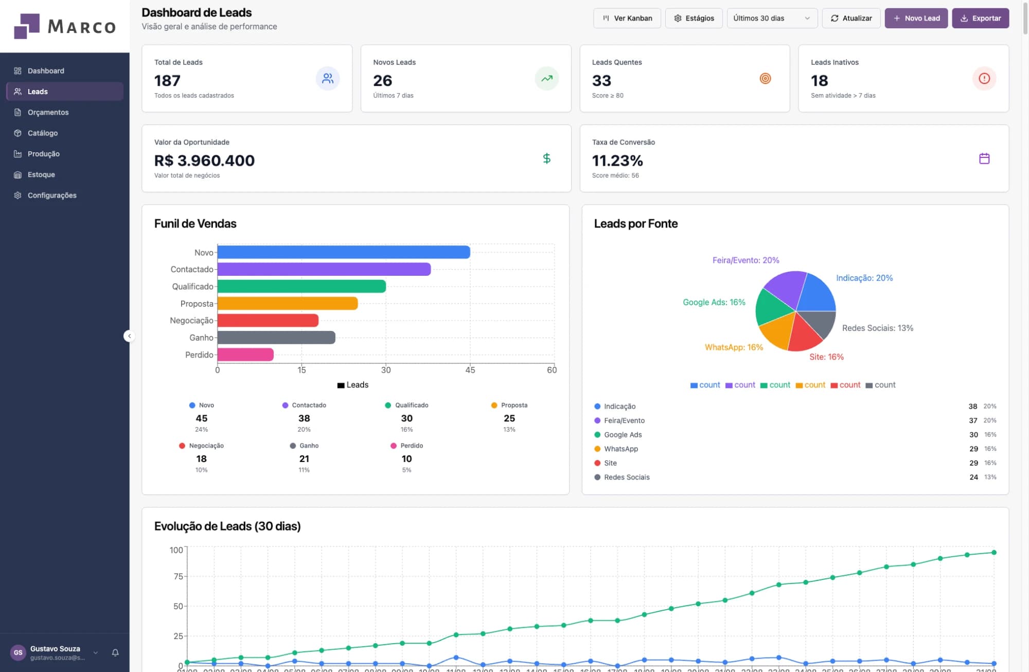Click the red Negociação funnel bar

coord(268,320)
